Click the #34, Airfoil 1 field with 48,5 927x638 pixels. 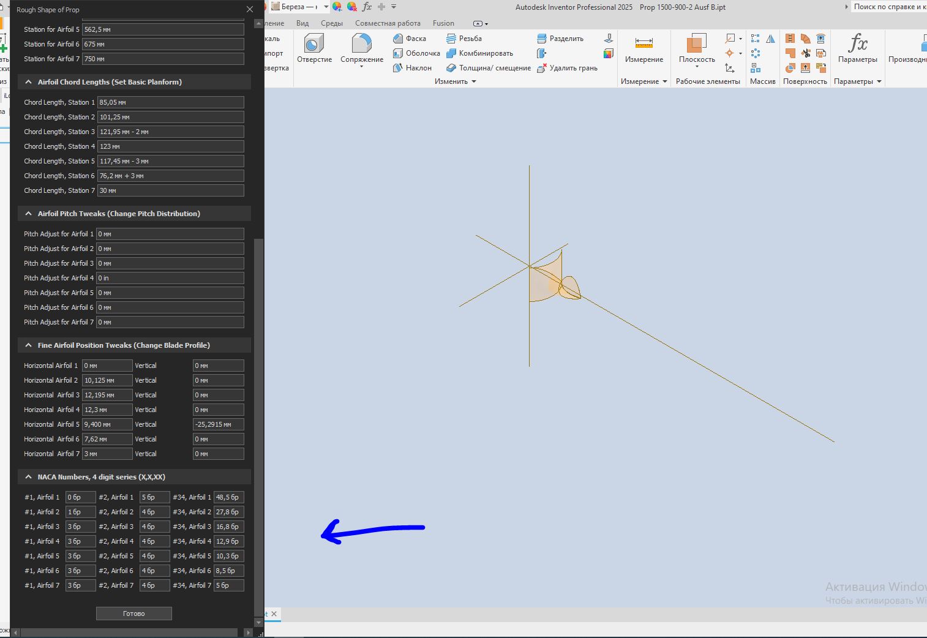point(229,497)
